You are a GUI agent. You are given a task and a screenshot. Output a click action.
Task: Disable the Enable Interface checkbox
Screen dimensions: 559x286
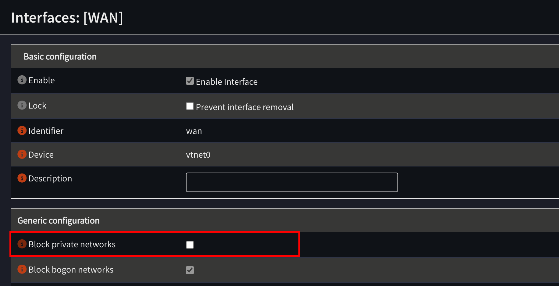point(190,80)
